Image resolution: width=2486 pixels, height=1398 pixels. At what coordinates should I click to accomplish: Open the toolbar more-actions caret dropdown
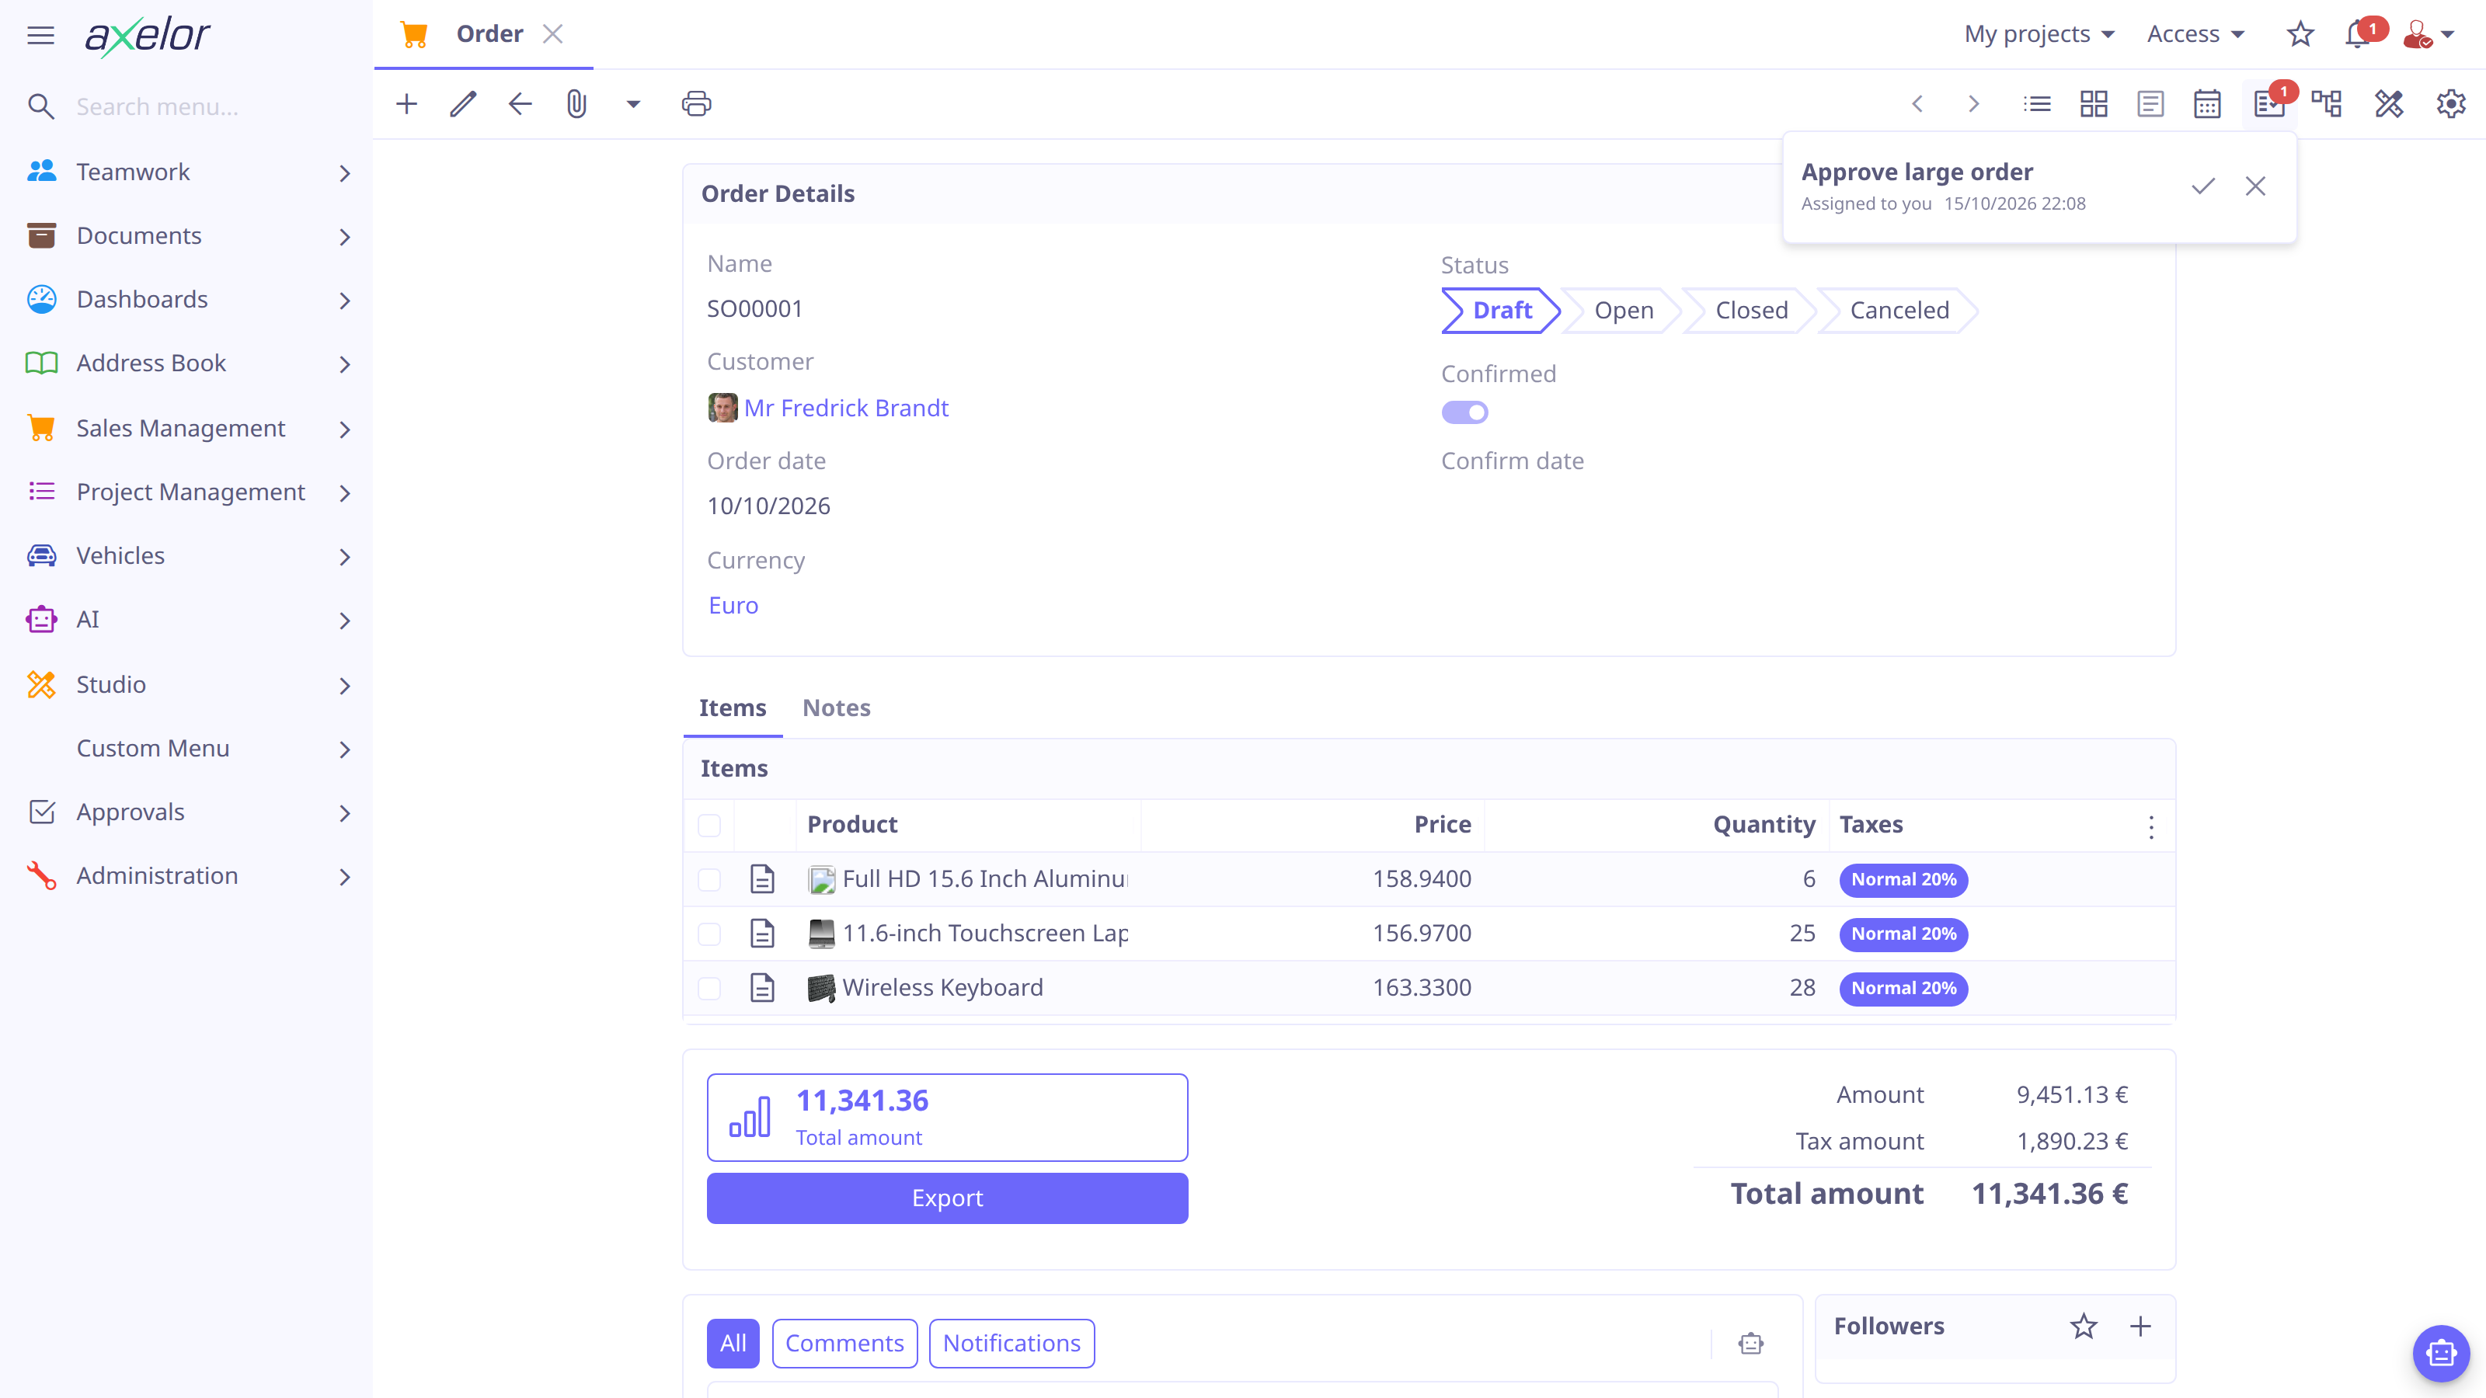point(633,104)
